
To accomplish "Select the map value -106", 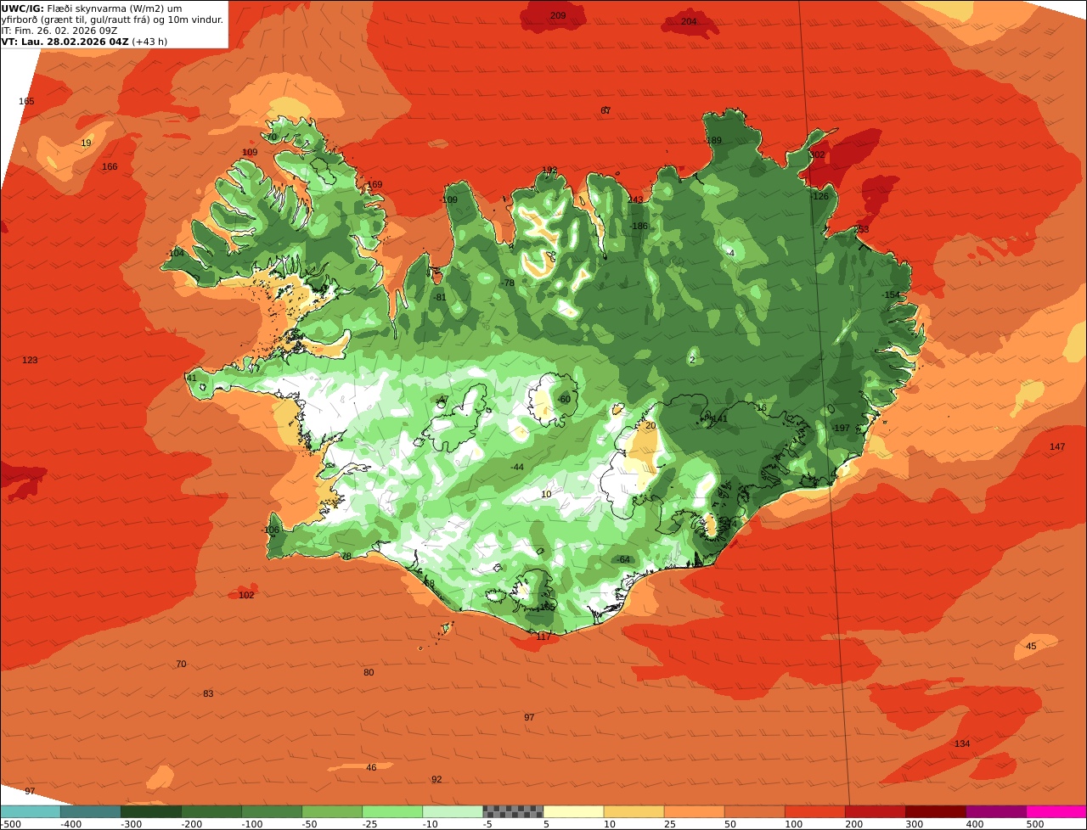I will [x=270, y=530].
